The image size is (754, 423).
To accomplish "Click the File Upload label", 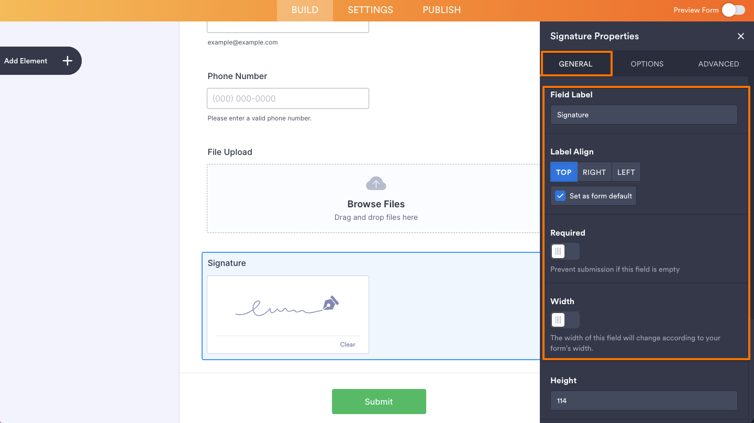I will pyautogui.click(x=230, y=152).
